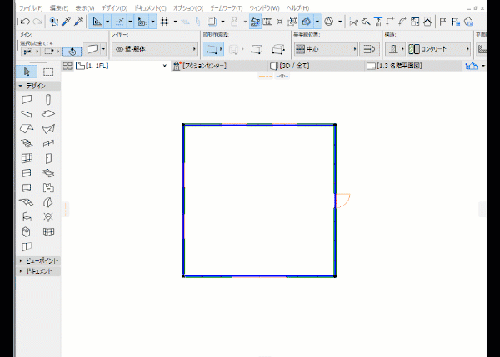Image resolution: width=500 pixels, height=357 pixels.
Task: Open the reference line 中心 dropdown
Action: coord(326,49)
